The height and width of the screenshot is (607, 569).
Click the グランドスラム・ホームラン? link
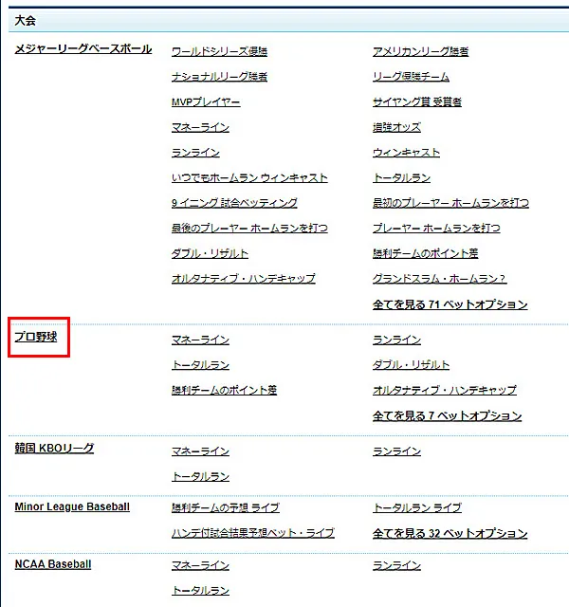(x=440, y=279)
